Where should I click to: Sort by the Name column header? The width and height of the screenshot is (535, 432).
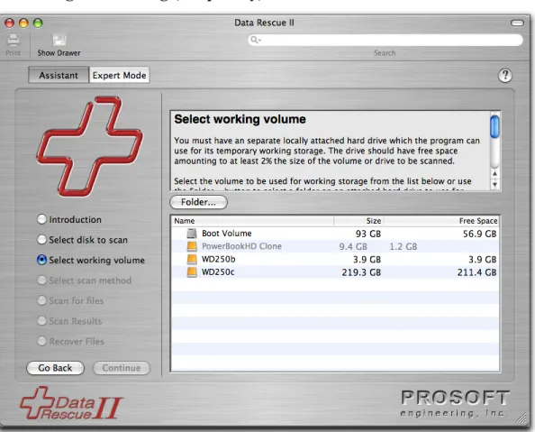click(x=252, y=221)
